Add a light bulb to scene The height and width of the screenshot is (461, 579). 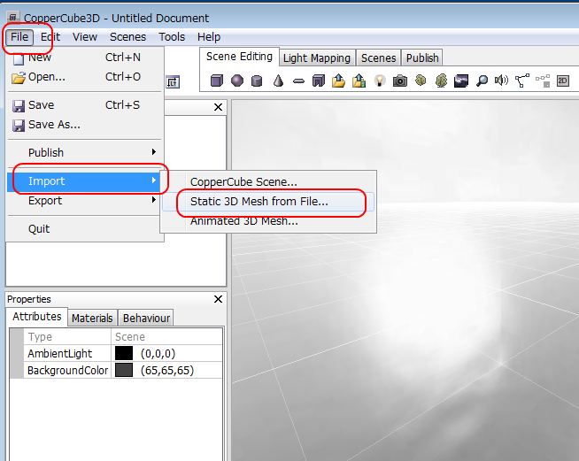tap(379, 81)
